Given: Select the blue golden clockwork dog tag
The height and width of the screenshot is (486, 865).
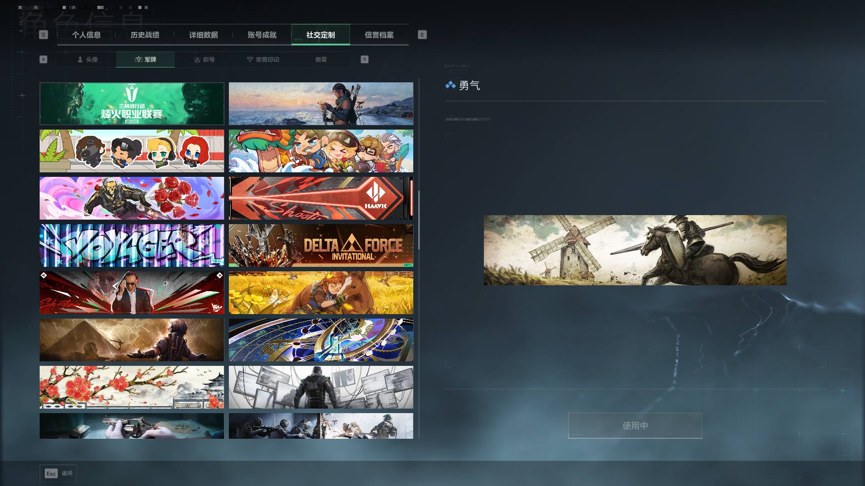Looking at the screenshot, I should tap(321, 340).
